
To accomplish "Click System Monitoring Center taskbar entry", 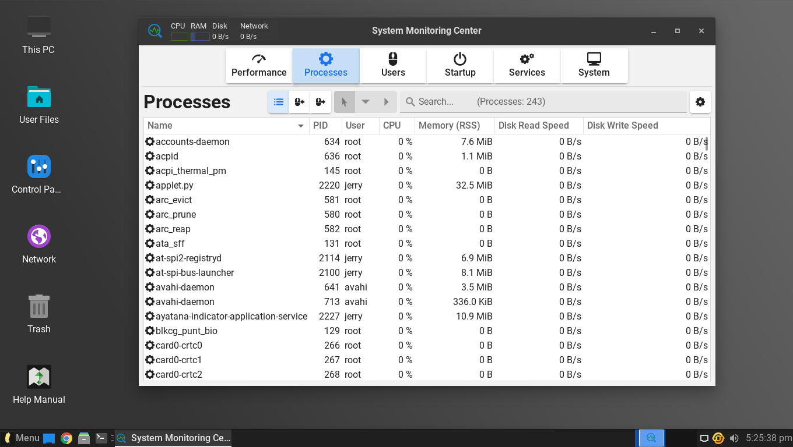I will (173, 438).
